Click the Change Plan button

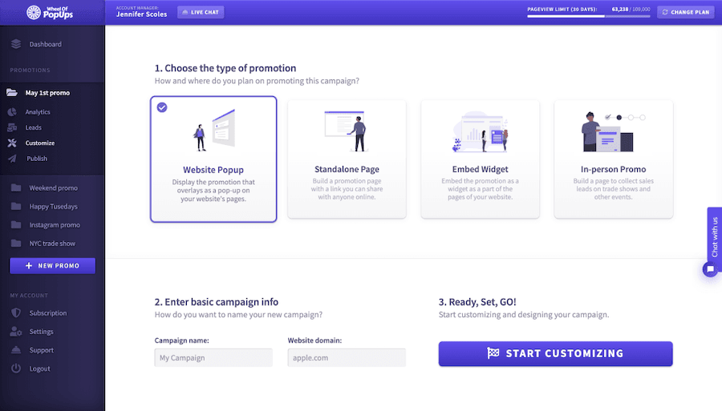685,12
